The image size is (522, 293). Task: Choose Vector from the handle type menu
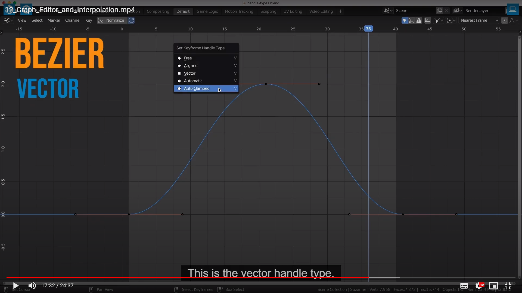pyautogui.click(x=189, y=73)
